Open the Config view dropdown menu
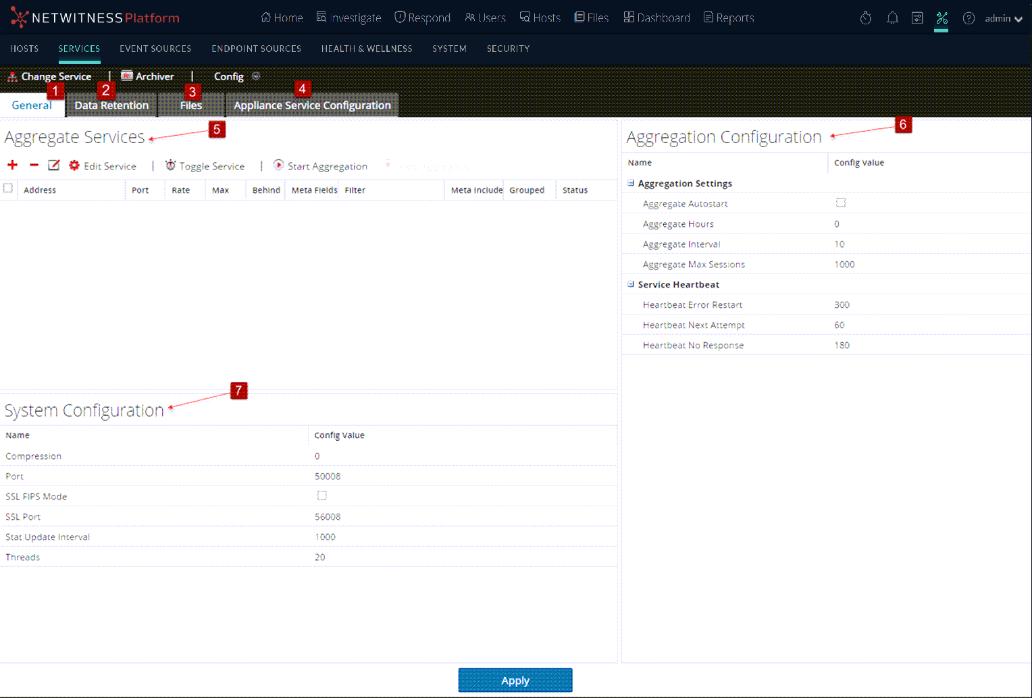 [x=256, y=76]
